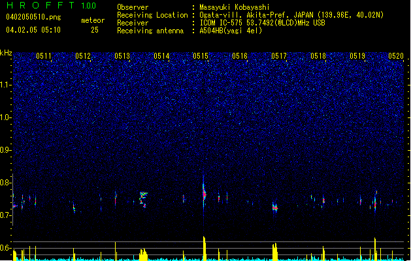
Task: Click the 0.6 kHz axis label
Action: click(x=6, y=248)
